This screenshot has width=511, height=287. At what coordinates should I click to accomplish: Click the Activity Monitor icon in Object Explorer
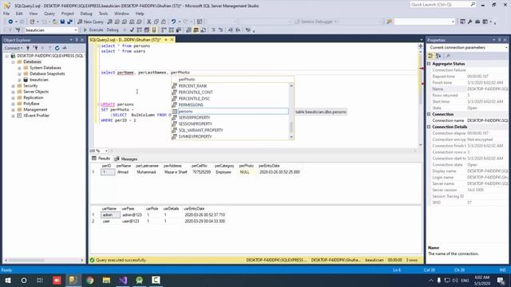coord(65,48)
